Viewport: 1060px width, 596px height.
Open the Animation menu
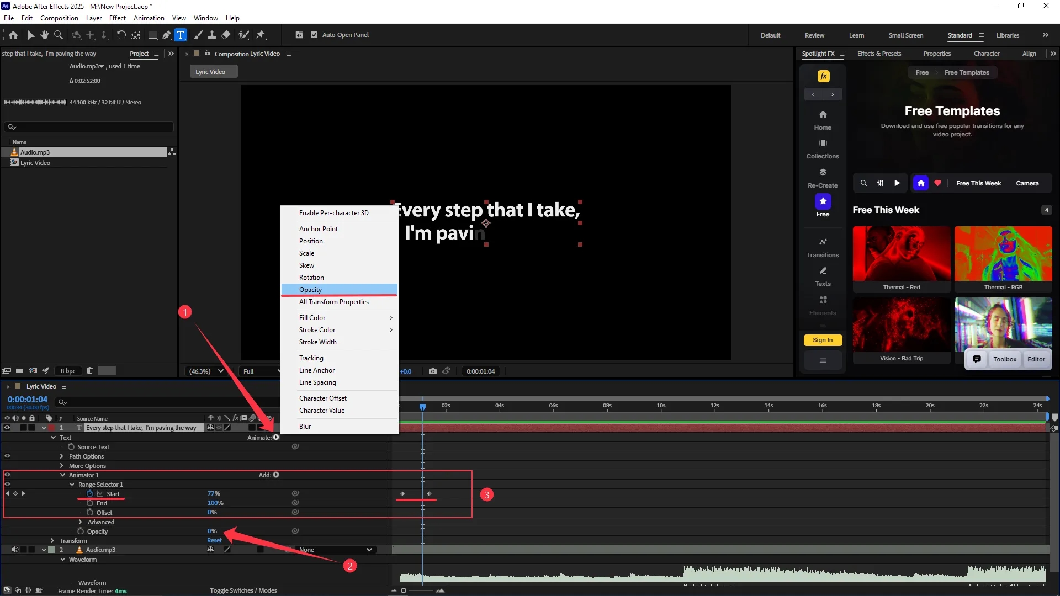[149, 18]
